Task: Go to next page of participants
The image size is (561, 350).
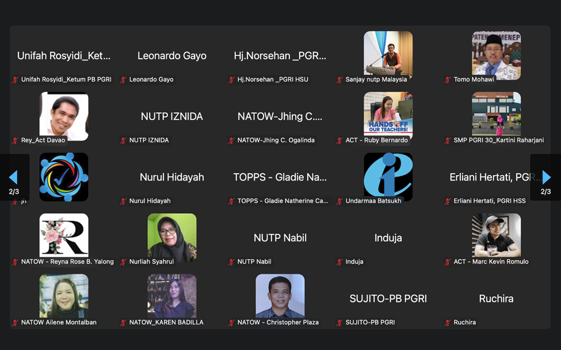Action: (546, 177)
